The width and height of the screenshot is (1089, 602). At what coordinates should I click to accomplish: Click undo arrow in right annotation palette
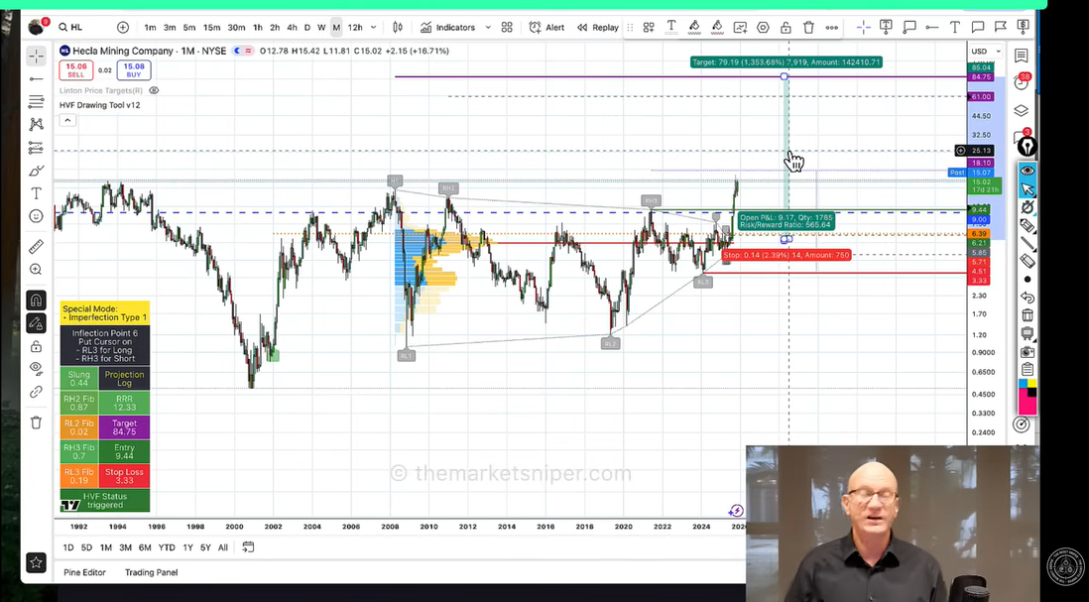tap(1028, 298)
